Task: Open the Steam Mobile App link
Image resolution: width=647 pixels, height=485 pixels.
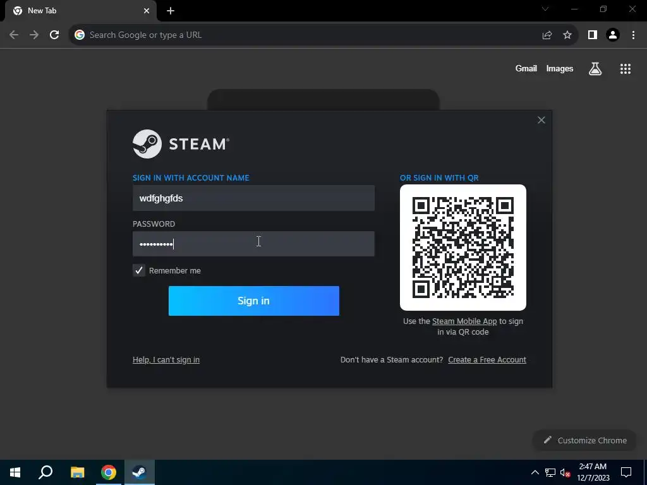Action: point(464,321)
